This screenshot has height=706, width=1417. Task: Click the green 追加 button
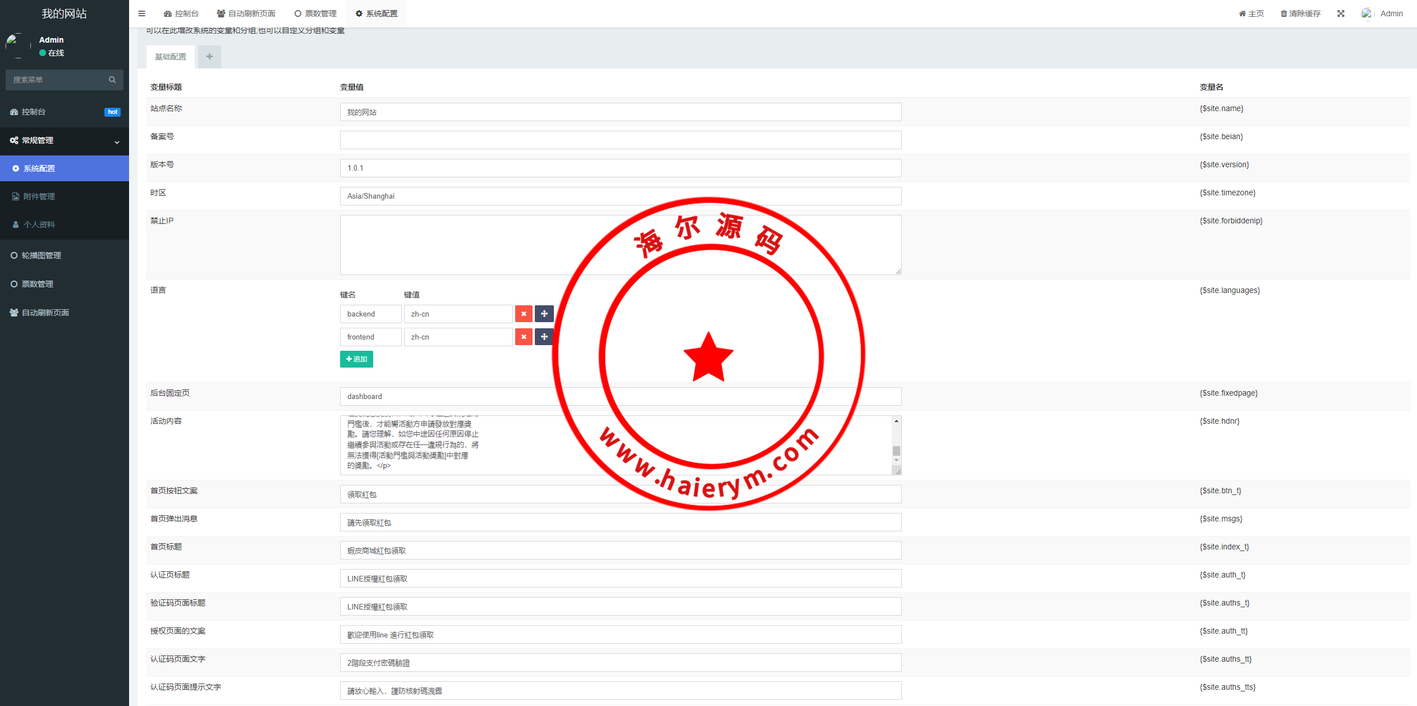click(356, 359)
